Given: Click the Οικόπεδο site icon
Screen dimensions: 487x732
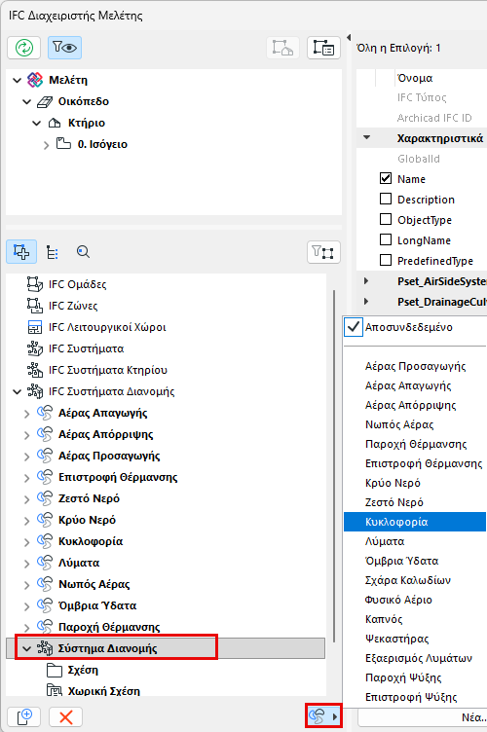Looking at the screenshot, I should coord(45,101).
